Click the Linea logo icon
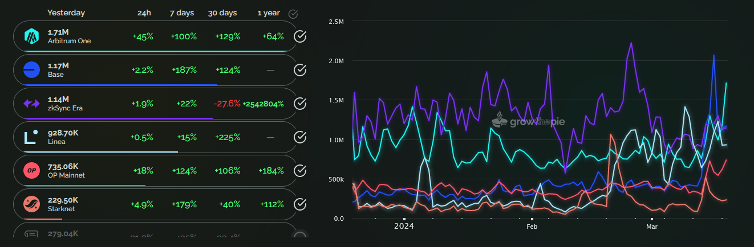754x247 pixels. pos(31,137)
